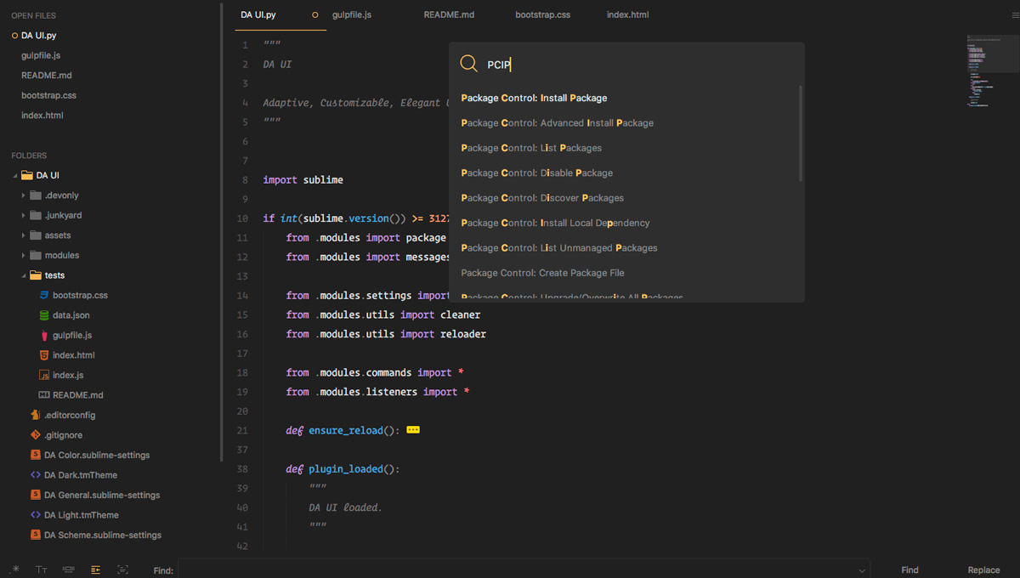The height and width of the screenshot is (578, 1020).
Task: Click git icon beside .gitignore
Action: point(36,435)
